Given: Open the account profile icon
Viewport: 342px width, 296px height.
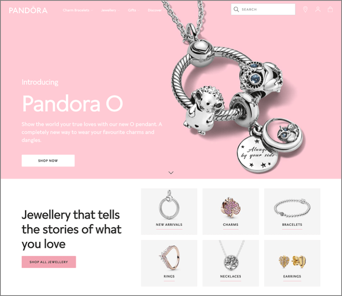Looking at the screenshot, I should (x=318, y=9).
